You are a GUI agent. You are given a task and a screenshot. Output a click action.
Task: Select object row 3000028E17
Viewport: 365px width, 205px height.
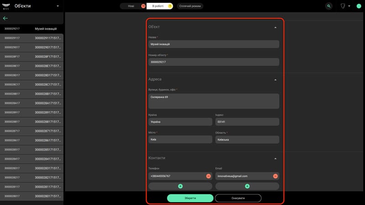pos(31,66)
